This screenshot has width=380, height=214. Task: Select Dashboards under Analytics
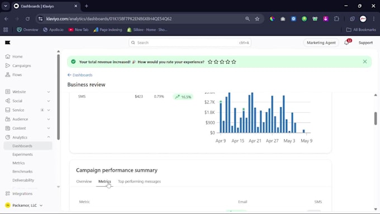(x=28, y=146)
